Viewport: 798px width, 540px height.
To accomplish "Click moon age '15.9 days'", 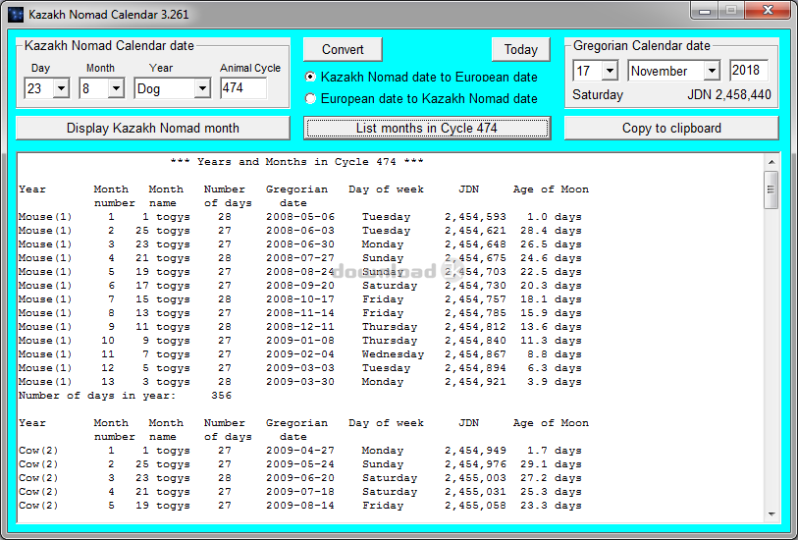I will tap(551, 313).
